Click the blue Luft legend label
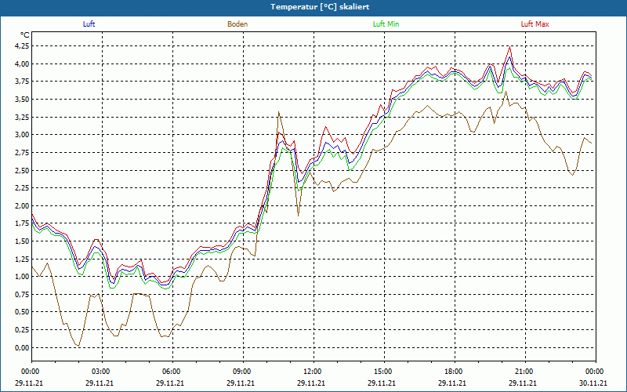 point(89,24)
